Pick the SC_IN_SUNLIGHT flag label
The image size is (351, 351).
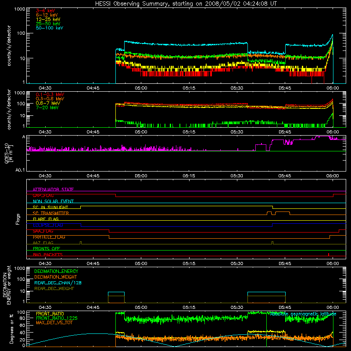coord(50,207)
